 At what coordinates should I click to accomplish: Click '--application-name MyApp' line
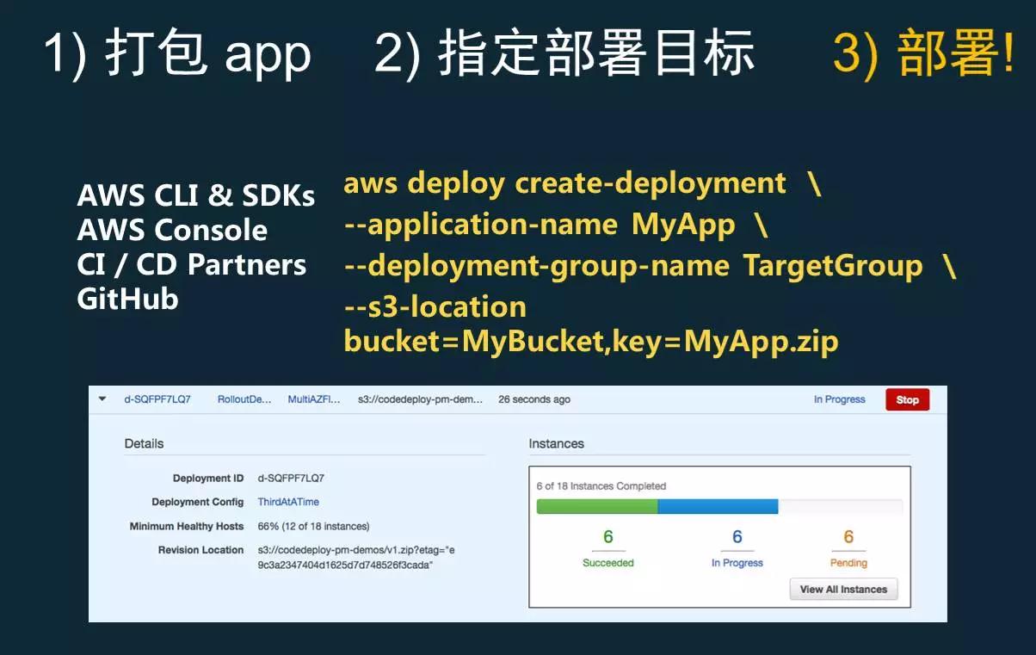coord(556,225)
